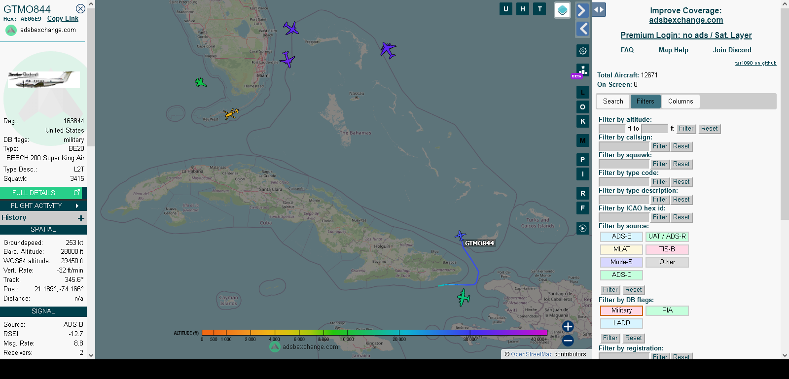
Task: Click the squawk filter input field
Action: coord(624,164)
